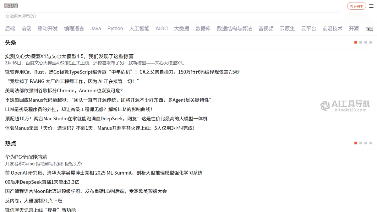
Task: Open the 人工智能 tab
Action: [x=139, y=29]
